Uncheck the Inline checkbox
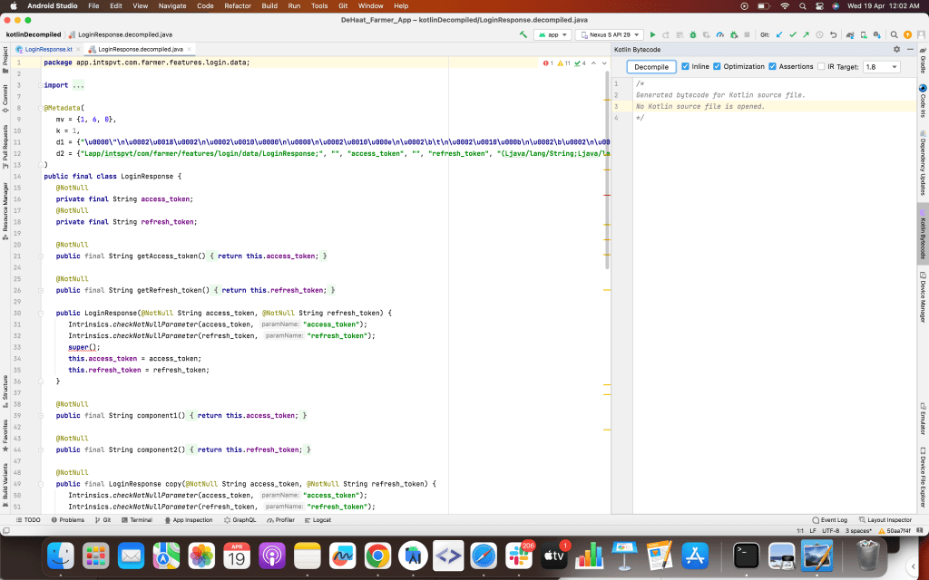Screen dimensions: 929x580 (x=686, y=66)
